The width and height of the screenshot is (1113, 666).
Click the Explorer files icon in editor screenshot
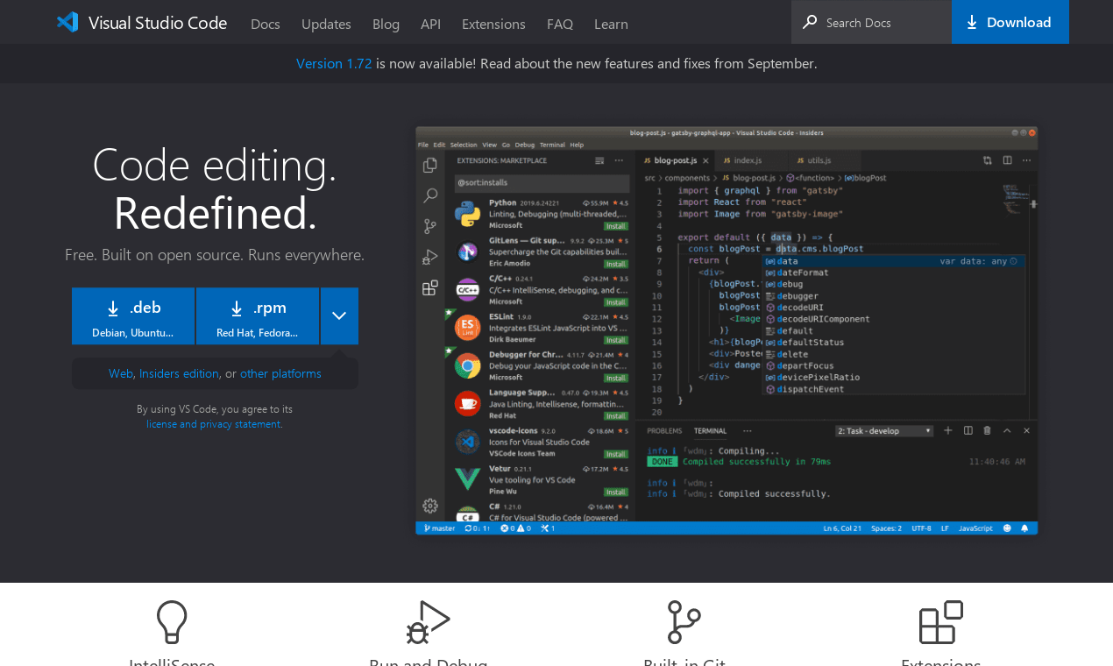tap(429, 165)
